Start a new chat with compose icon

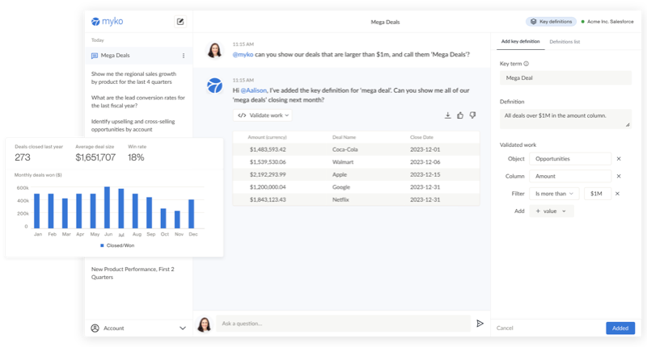180,22
